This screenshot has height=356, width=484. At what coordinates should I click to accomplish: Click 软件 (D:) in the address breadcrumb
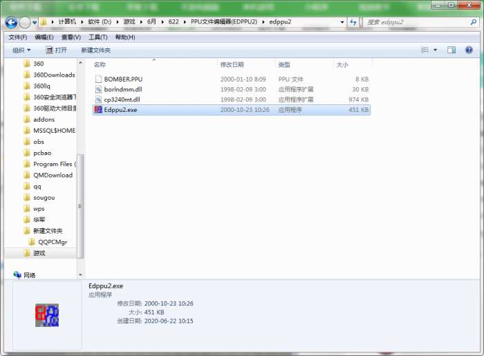click(x=100, y=22)
